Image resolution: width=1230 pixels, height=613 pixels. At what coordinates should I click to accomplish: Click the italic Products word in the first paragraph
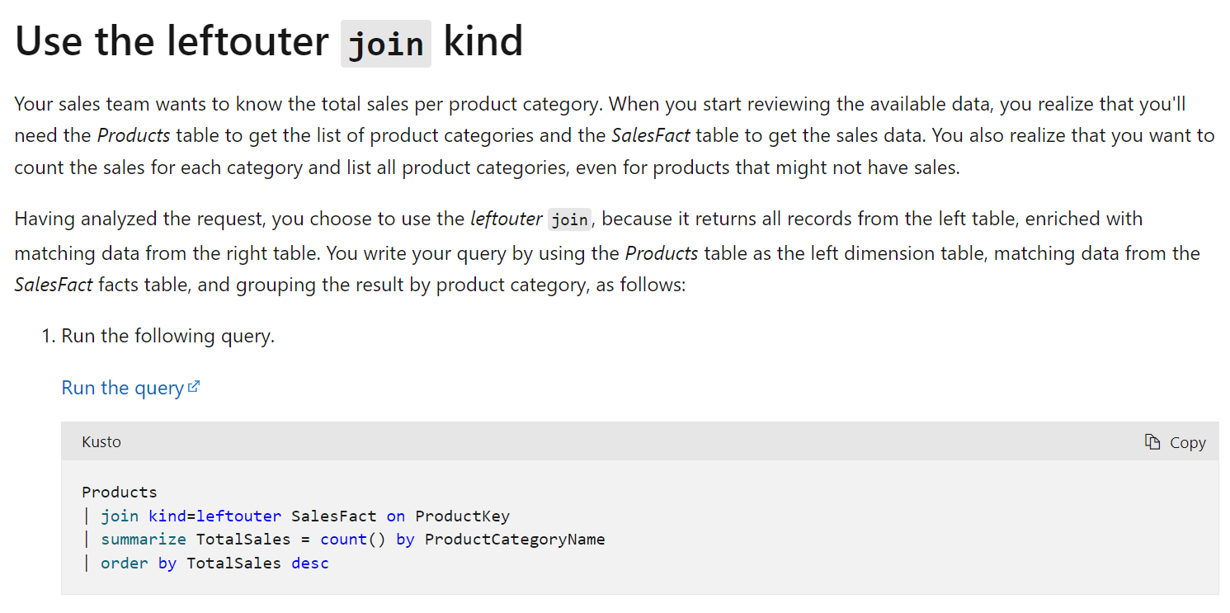click(134, 135)
